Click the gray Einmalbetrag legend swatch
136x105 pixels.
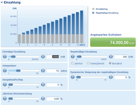(93, 9)
